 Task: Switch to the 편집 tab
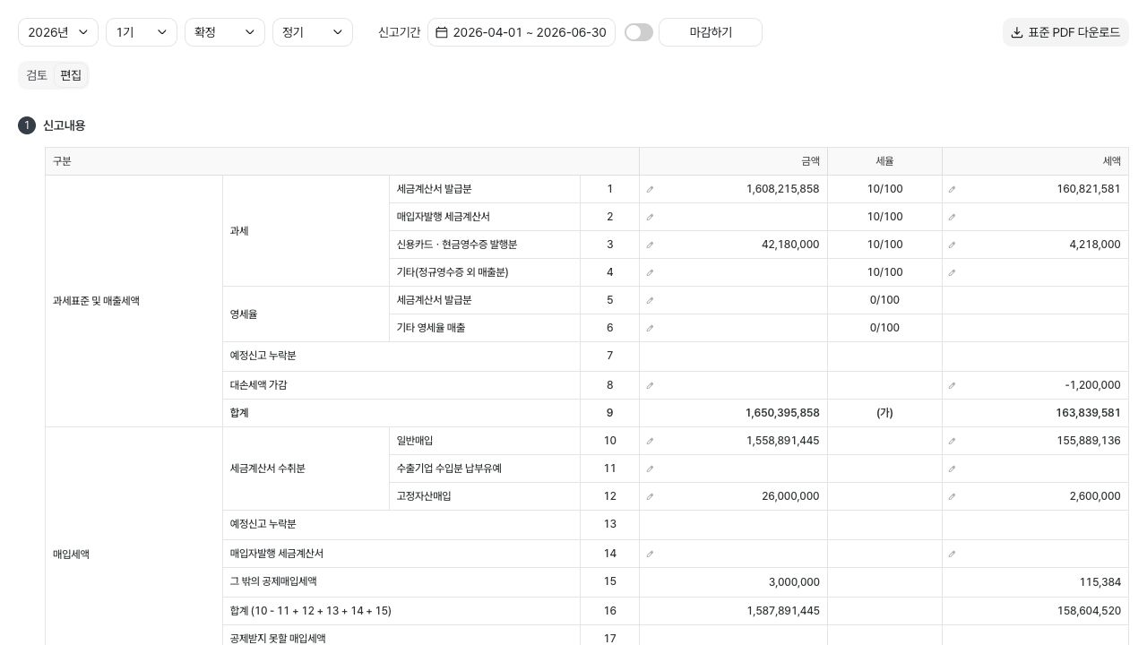coord(71,75)
